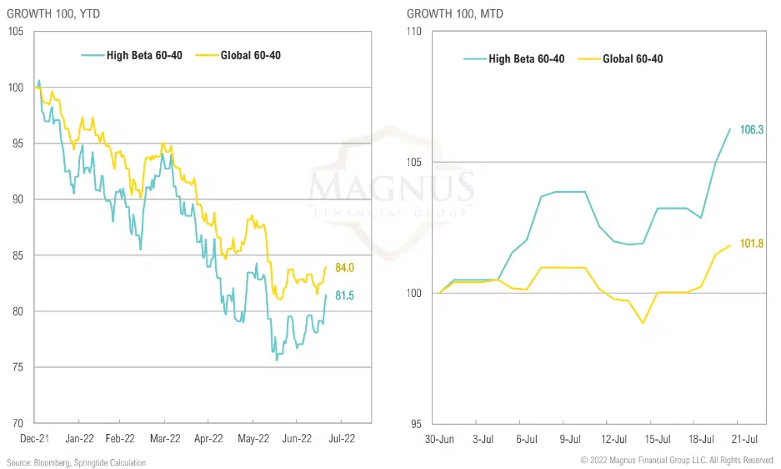The height and width of the screenshot is (469, 781).
Task: Open the Bloomberg, Springtide Calculation source note
Action: [x=76, y=462]
